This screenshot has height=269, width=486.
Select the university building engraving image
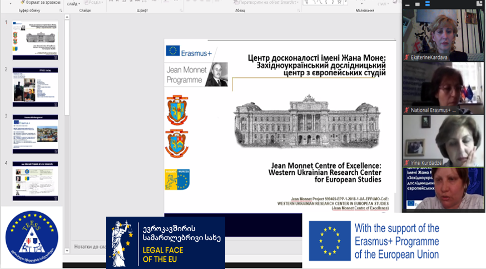click(307, 121)
